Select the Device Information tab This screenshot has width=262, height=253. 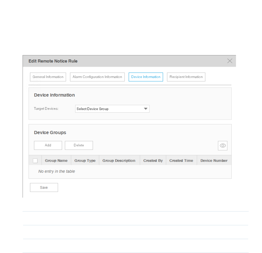(x=146, y=77)
